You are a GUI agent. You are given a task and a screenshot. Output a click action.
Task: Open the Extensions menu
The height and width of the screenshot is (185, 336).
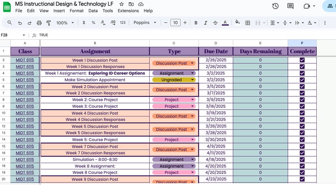coord(128,10)
